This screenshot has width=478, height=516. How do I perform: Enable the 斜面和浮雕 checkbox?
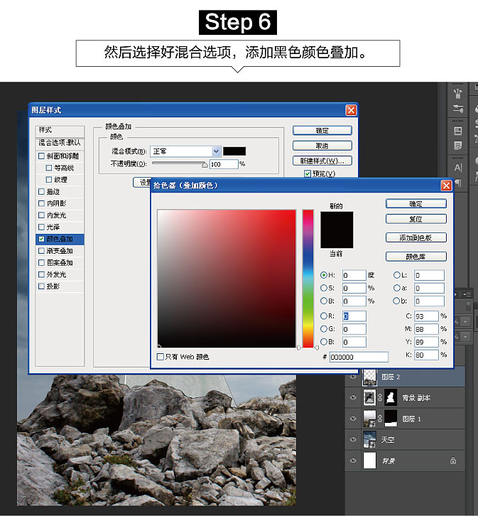(x=41, y=156)
